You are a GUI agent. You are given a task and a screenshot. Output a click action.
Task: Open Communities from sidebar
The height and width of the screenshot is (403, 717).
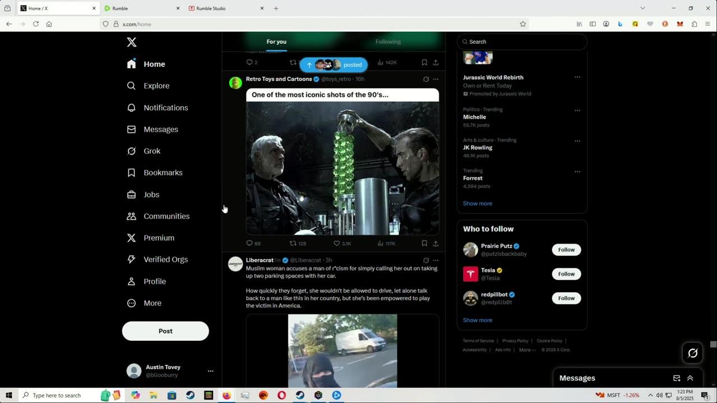pos(158,216)
